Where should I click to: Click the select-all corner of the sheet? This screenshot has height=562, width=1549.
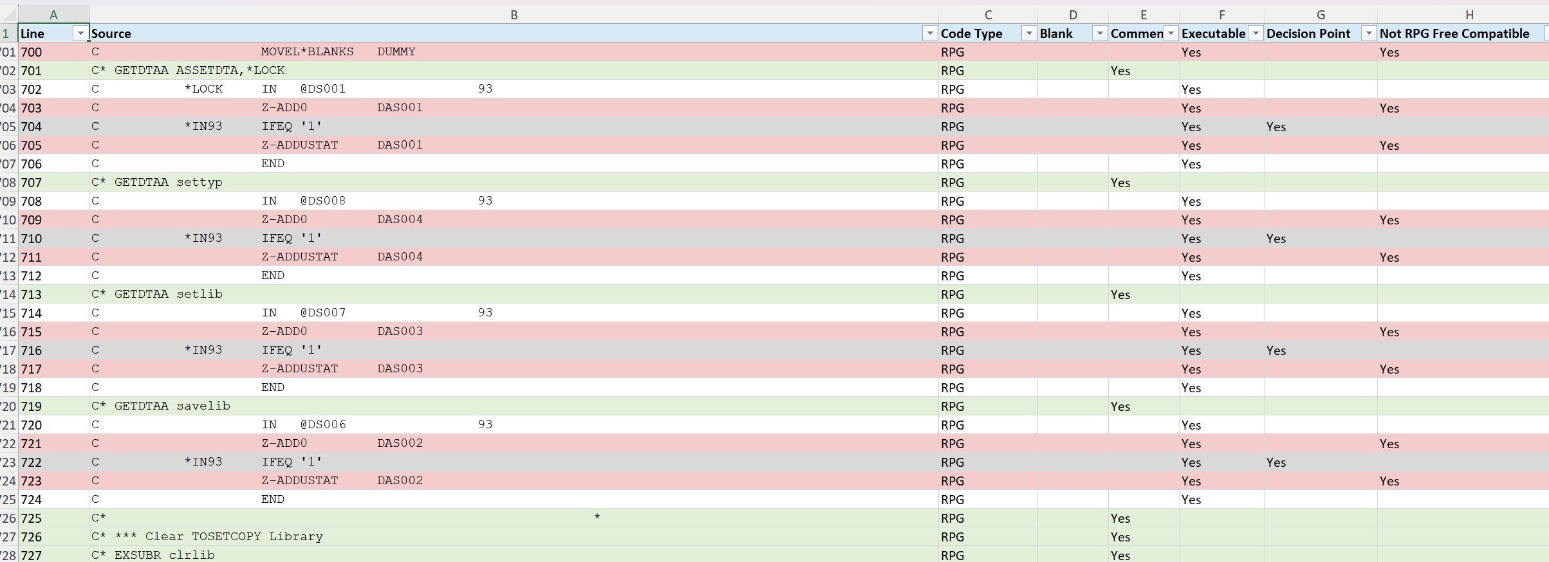point(8,15)
